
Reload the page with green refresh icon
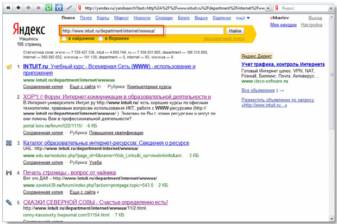(49, 8)
